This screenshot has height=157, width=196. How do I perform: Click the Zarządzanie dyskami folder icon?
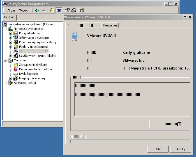[16, 65]
